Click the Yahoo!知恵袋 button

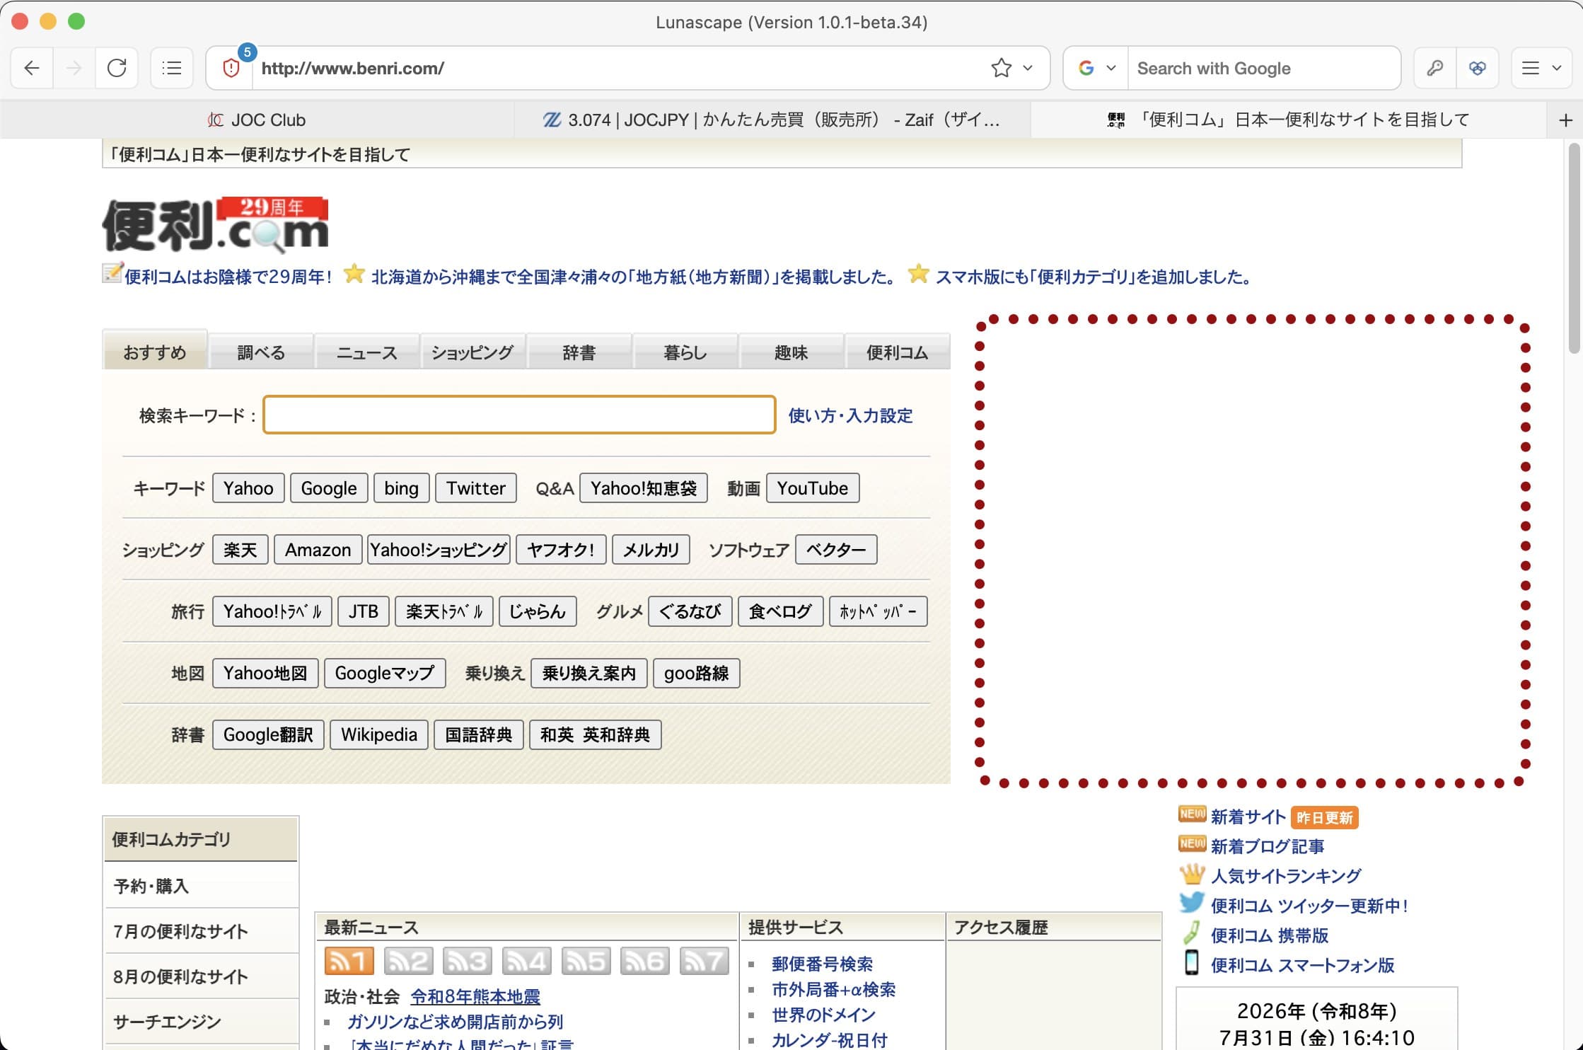tap(644, 488)
